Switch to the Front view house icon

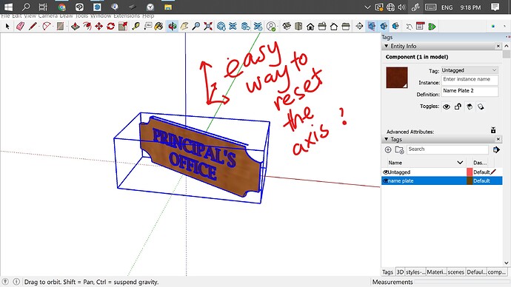310,27
